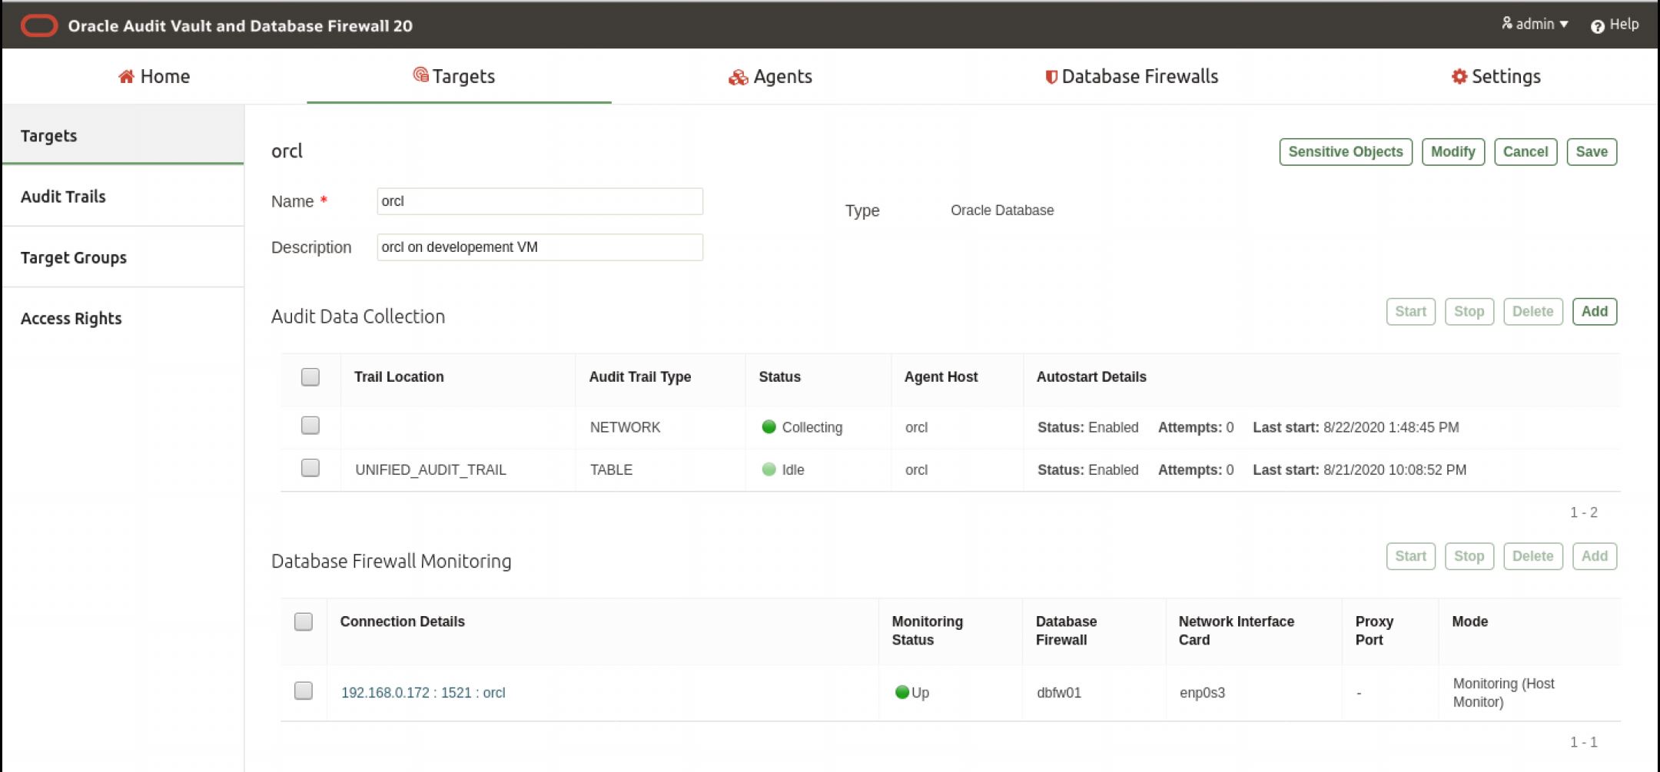Screen dimensions: 1660x772
Task: Click into the Description input field
Action: 539,247
